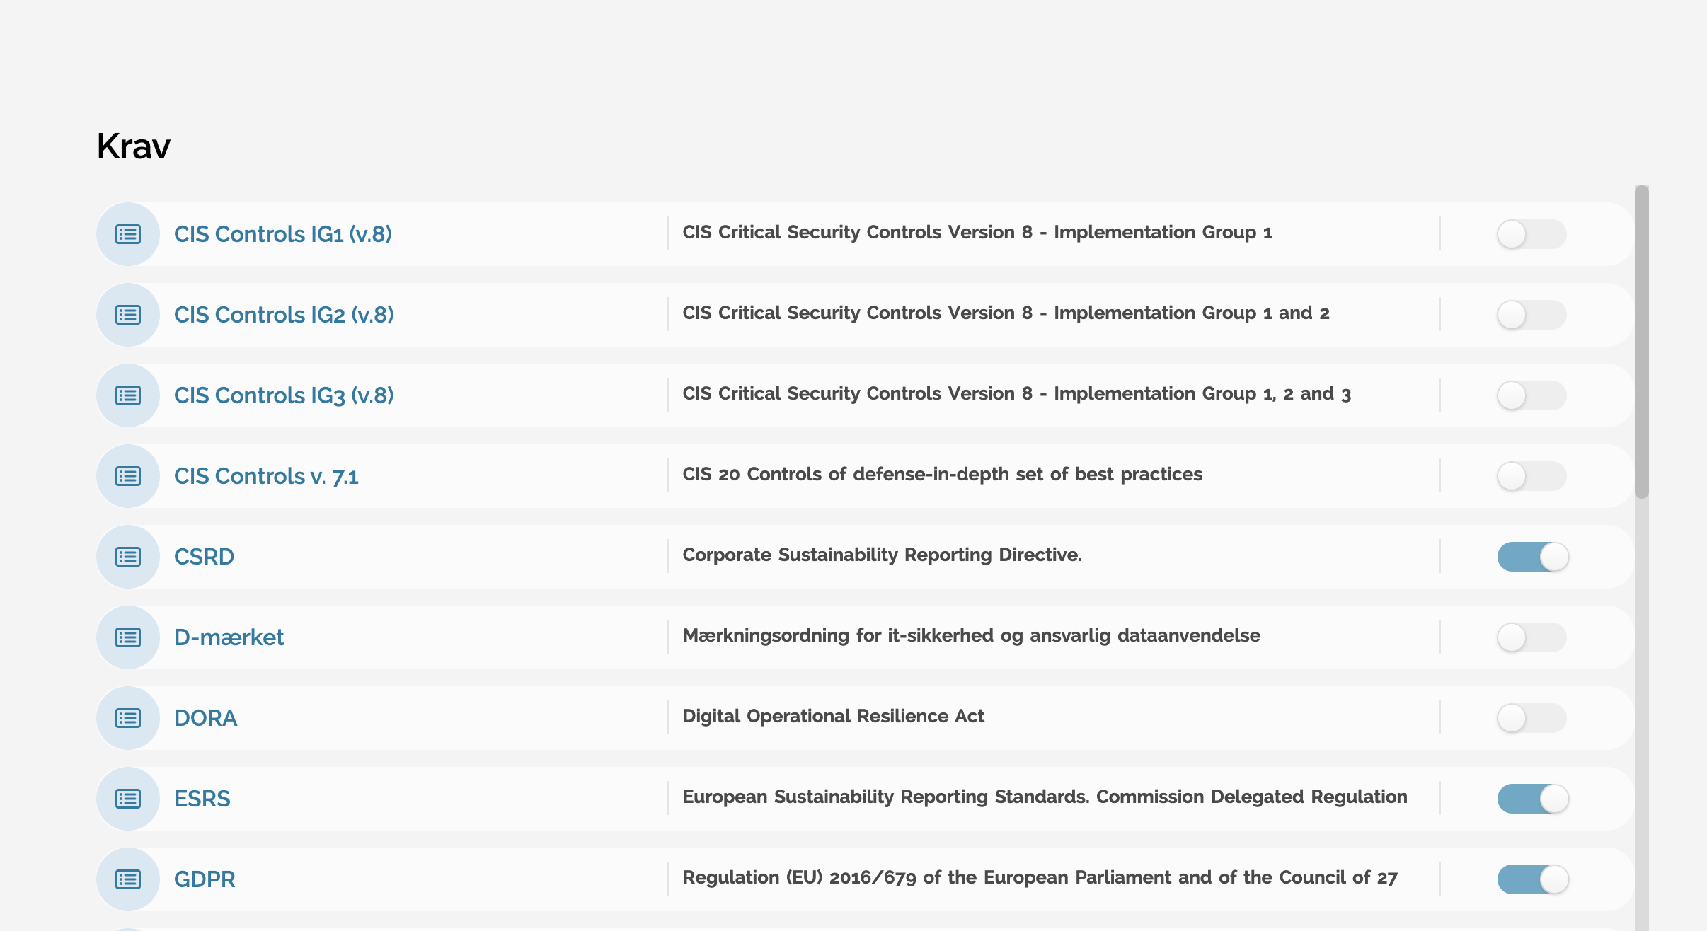Turn off the GDPR toggle switch

click(1533, 879)
